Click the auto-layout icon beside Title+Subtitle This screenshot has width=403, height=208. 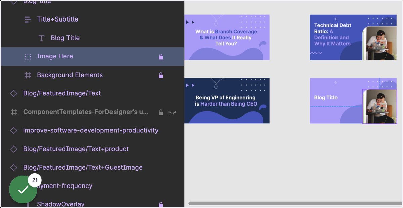(x=28, y=19)
